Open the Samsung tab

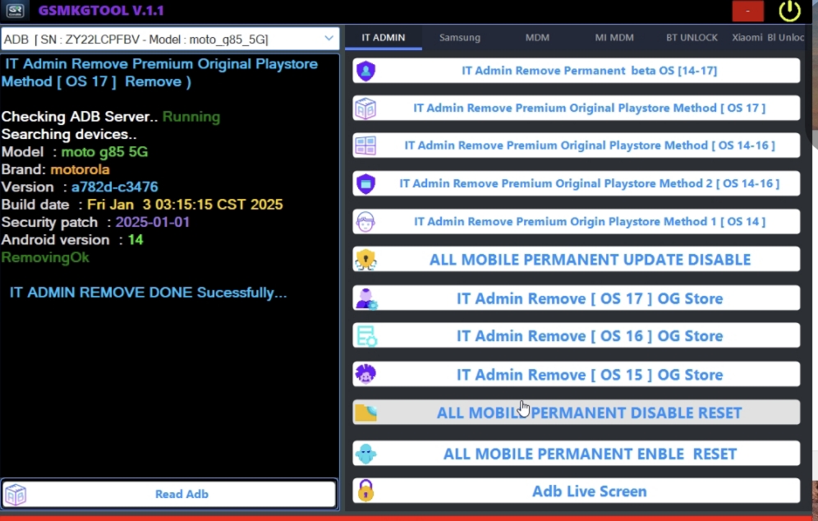460,38
